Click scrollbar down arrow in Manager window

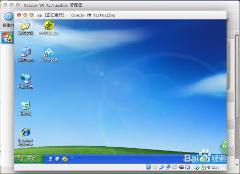coord(237,164)
